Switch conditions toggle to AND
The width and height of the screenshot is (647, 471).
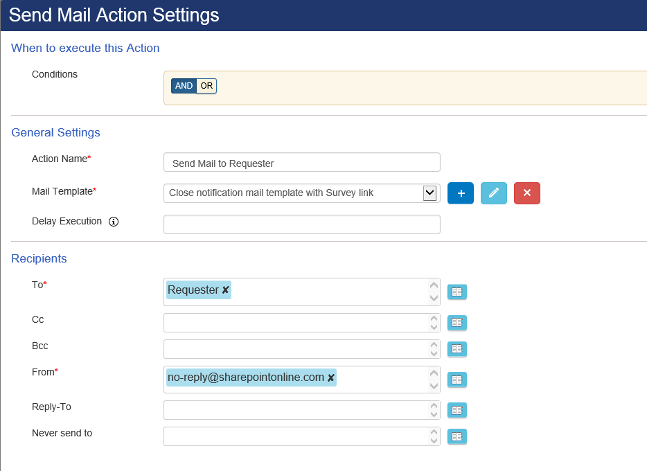(184, 86)
